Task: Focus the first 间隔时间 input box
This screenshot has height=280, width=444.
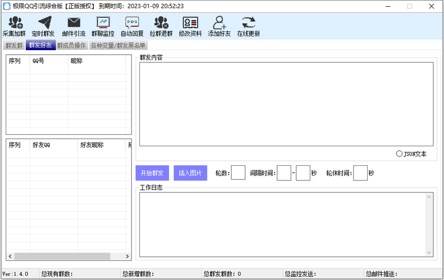Action: click(284, 173)
